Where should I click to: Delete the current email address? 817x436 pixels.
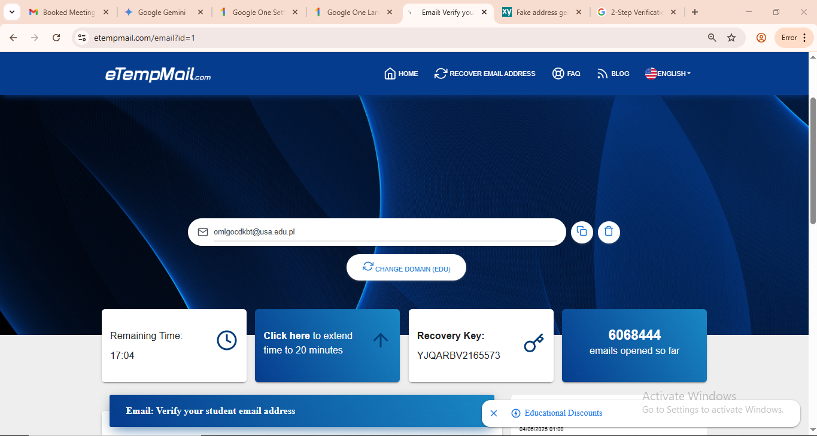609,231
